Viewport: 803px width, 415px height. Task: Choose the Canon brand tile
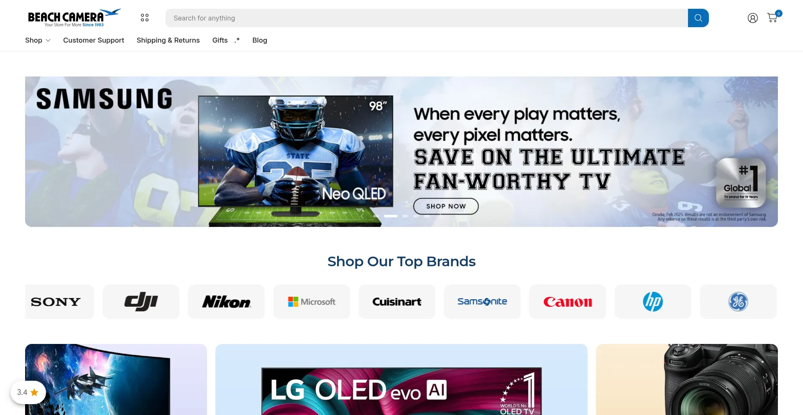point(568,302)
